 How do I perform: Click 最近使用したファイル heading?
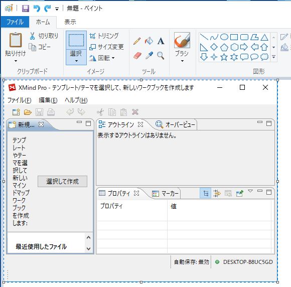[x=41, y=247]
